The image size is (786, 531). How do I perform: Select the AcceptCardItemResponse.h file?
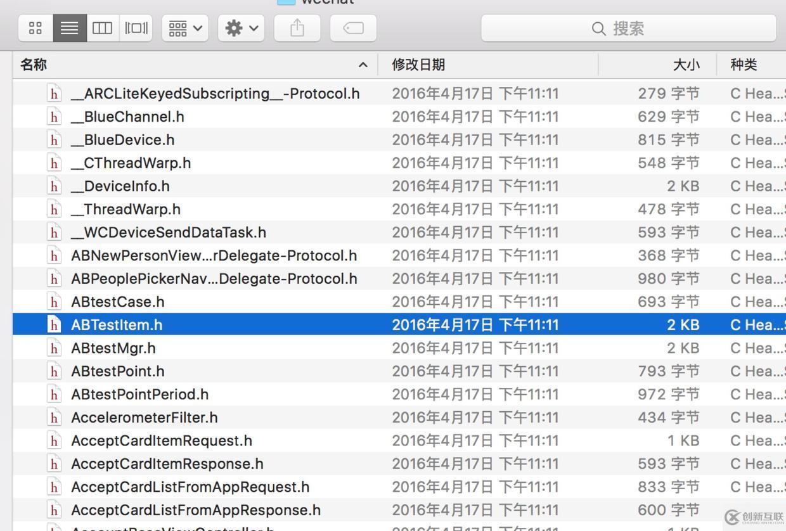(x=167, y=463)
